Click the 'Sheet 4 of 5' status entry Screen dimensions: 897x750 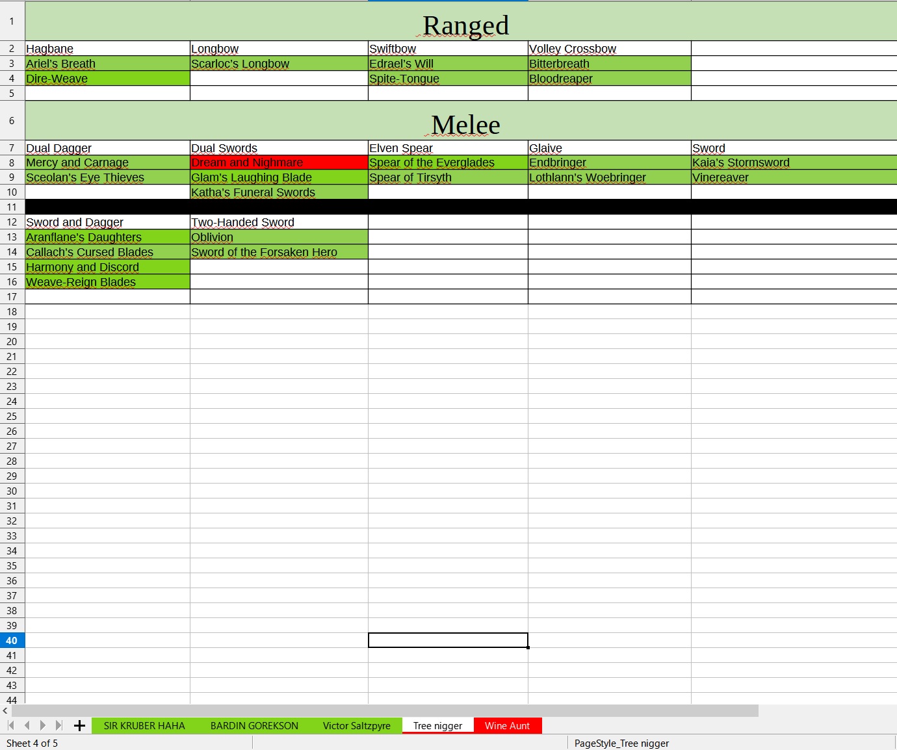pyautogui.click(x=32, y=743)
